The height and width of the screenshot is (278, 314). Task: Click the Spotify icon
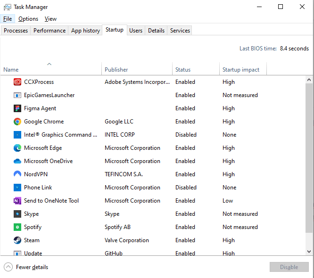pos(17,227)
